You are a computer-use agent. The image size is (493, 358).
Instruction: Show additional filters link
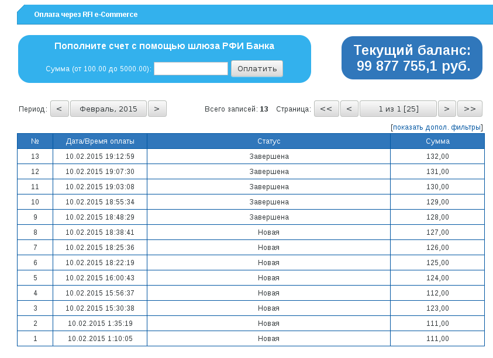[437, 127]
